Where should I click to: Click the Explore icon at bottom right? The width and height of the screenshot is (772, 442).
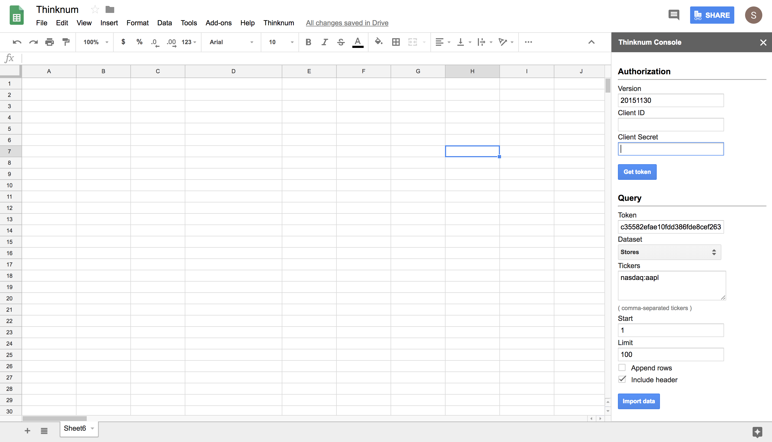pyautogui.click(x=757, y=432)
